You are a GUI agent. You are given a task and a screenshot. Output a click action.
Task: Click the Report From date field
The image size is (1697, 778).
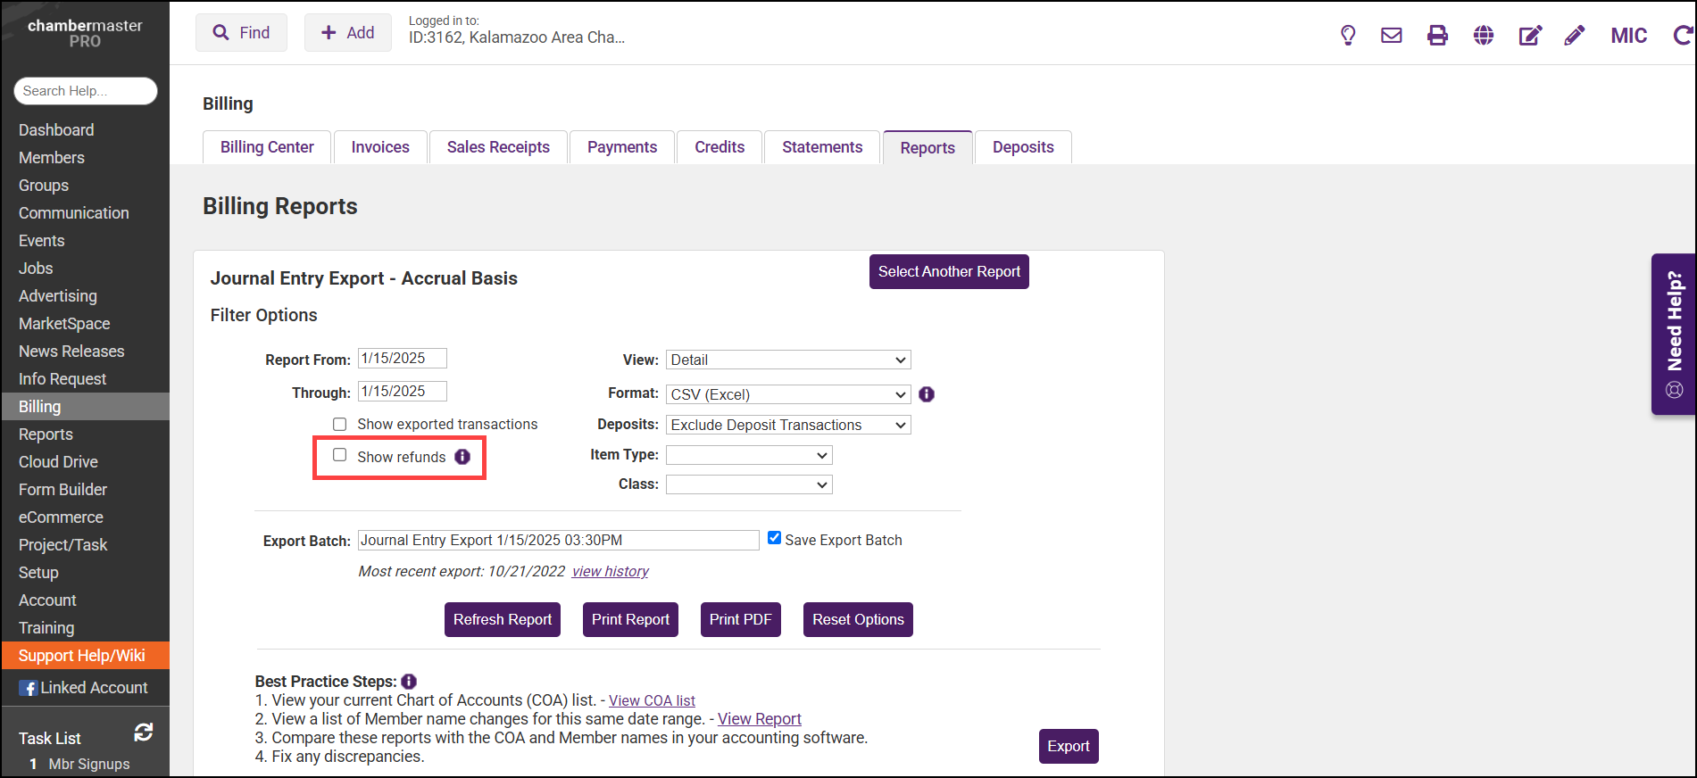click(402, 359)
